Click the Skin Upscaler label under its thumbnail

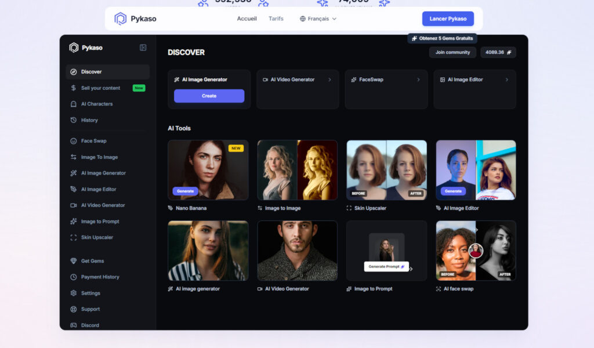370,208
